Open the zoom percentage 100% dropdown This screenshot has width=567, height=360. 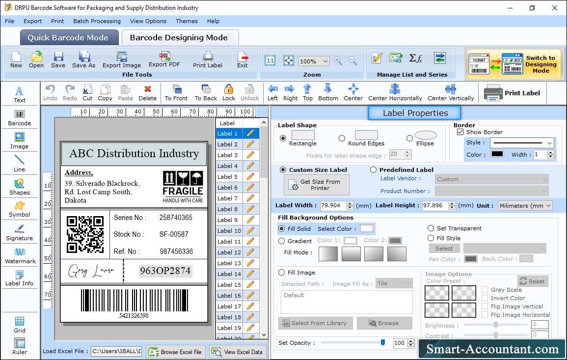[314, 61]
